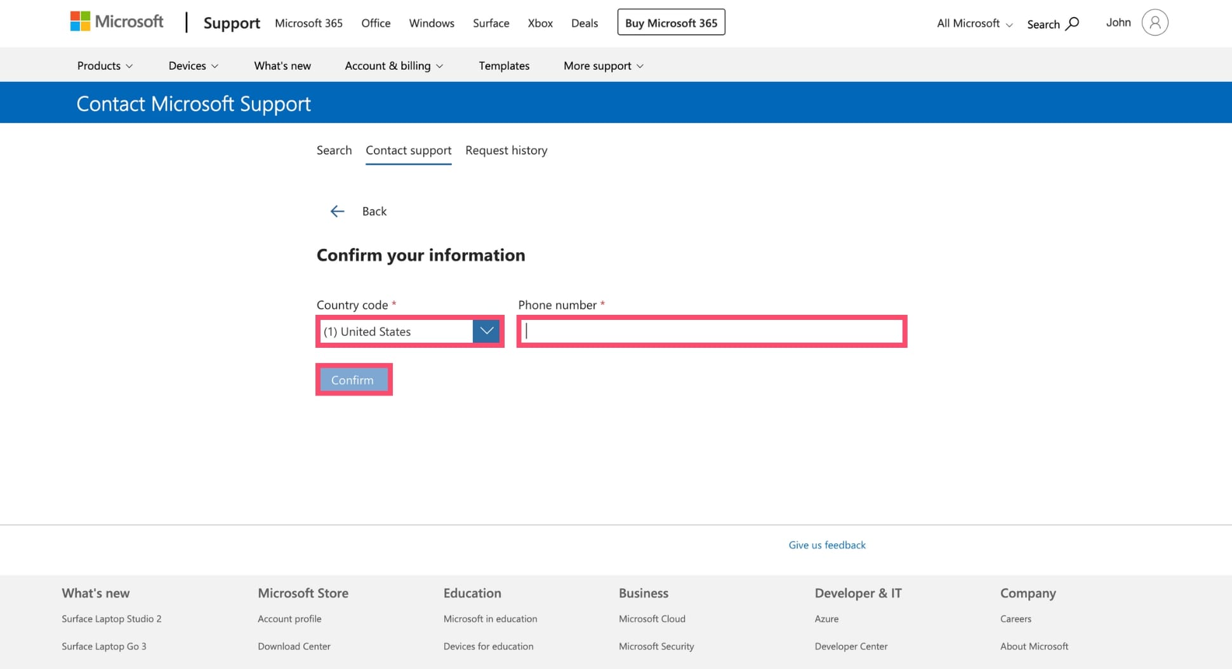1232x669 pixels.
Task: Go to Windows in top nav
Action: (432, 23)
